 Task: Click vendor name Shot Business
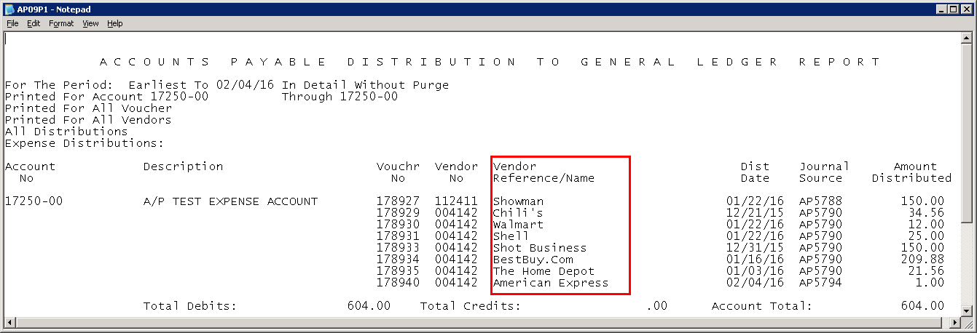point(540,248)
